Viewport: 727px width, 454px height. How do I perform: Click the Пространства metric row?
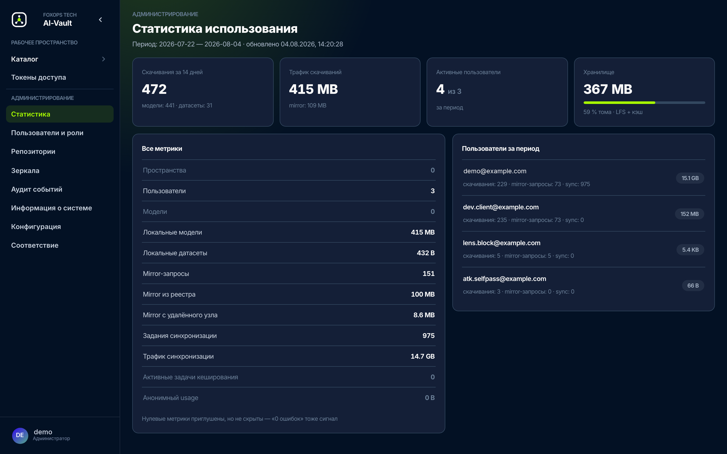tap(288, 170)
